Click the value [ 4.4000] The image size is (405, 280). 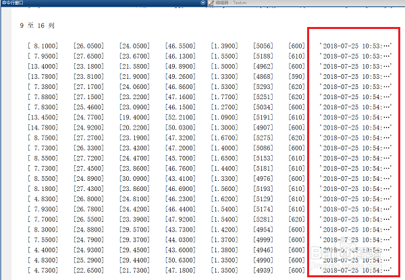pos(43,250)
